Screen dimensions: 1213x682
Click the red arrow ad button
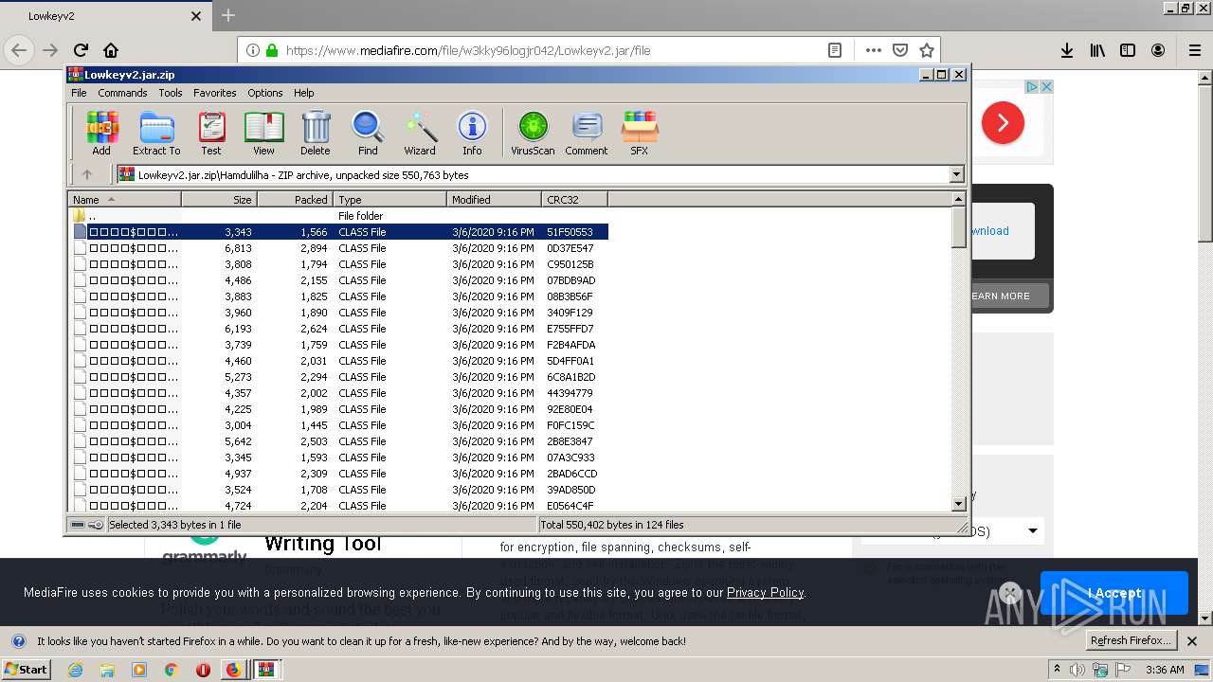tap(1003, 123)
